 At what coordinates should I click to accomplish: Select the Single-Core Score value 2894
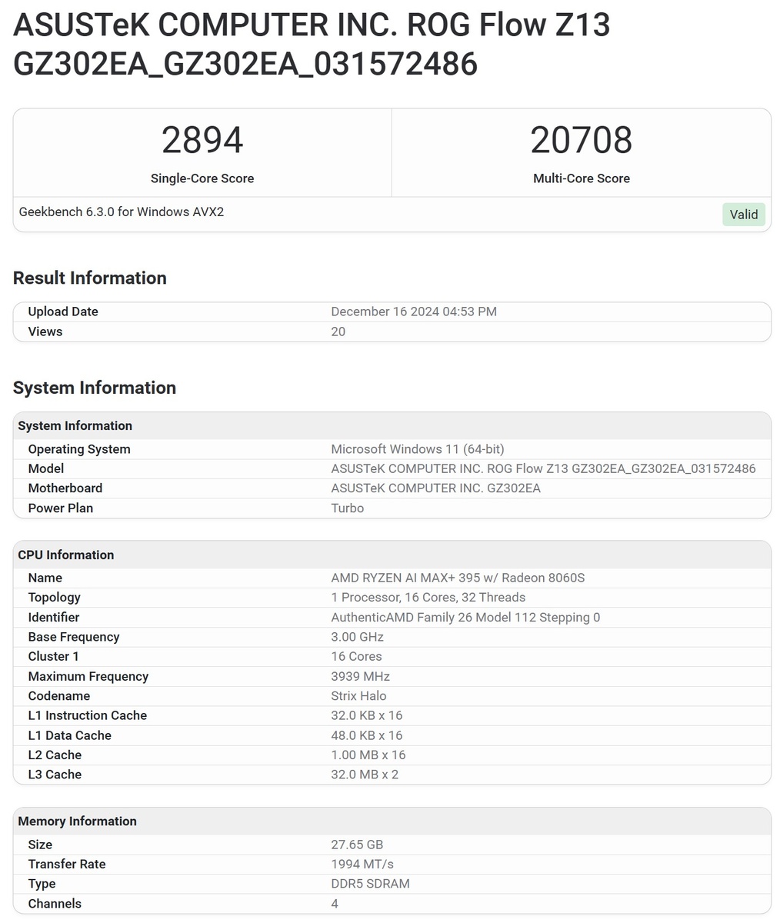(202, 140)
